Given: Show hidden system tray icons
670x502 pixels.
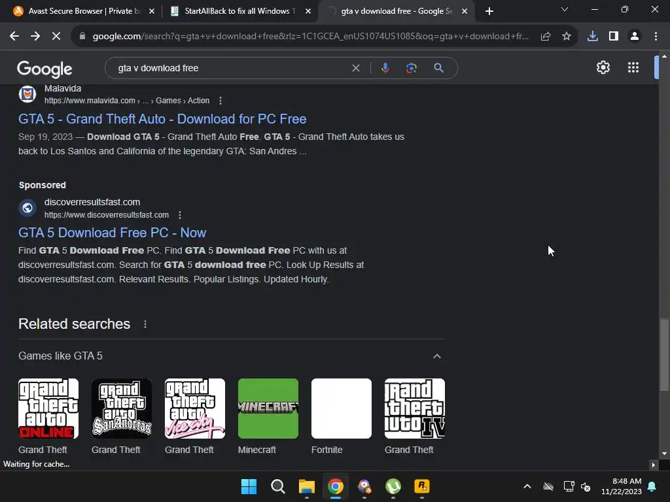Looking at the screenshot, I should [527, 486].
